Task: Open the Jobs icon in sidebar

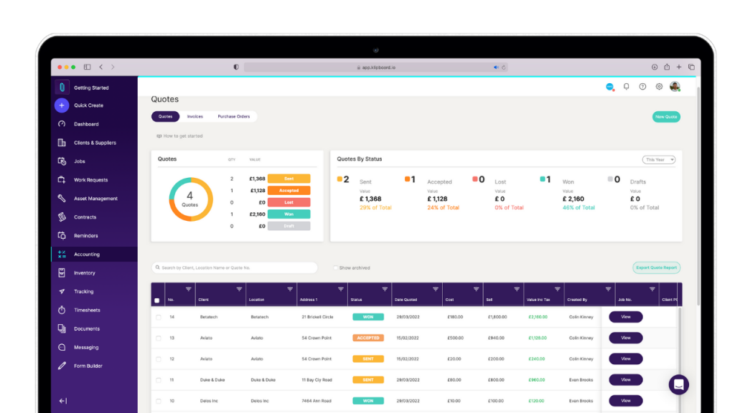Action: pyautogui.click(x=62, y=161)
